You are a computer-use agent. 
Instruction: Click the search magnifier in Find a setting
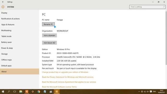[x=164, y=7]
